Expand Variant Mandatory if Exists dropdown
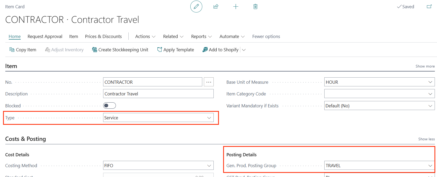Image resolution: width=437 pixels, height=177 pixels. (x=430, y=106)
